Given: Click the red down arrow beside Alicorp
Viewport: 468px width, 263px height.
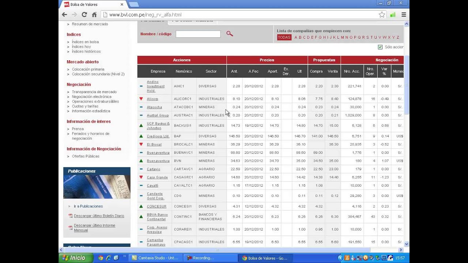Looking at the screenshot, I should tap(141, 99).
